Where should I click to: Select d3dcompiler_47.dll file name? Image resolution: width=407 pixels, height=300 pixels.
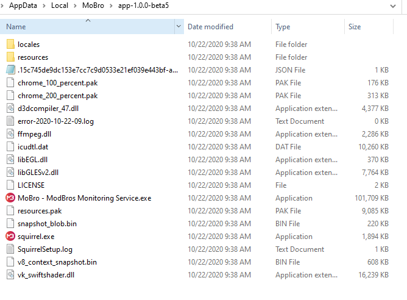click(x=48, y=109)
